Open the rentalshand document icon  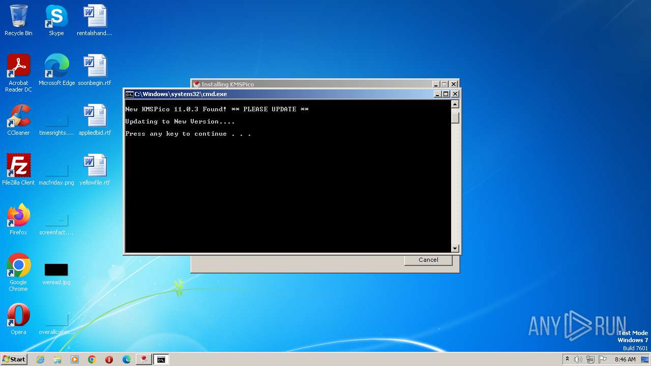[x=95, y=20]
